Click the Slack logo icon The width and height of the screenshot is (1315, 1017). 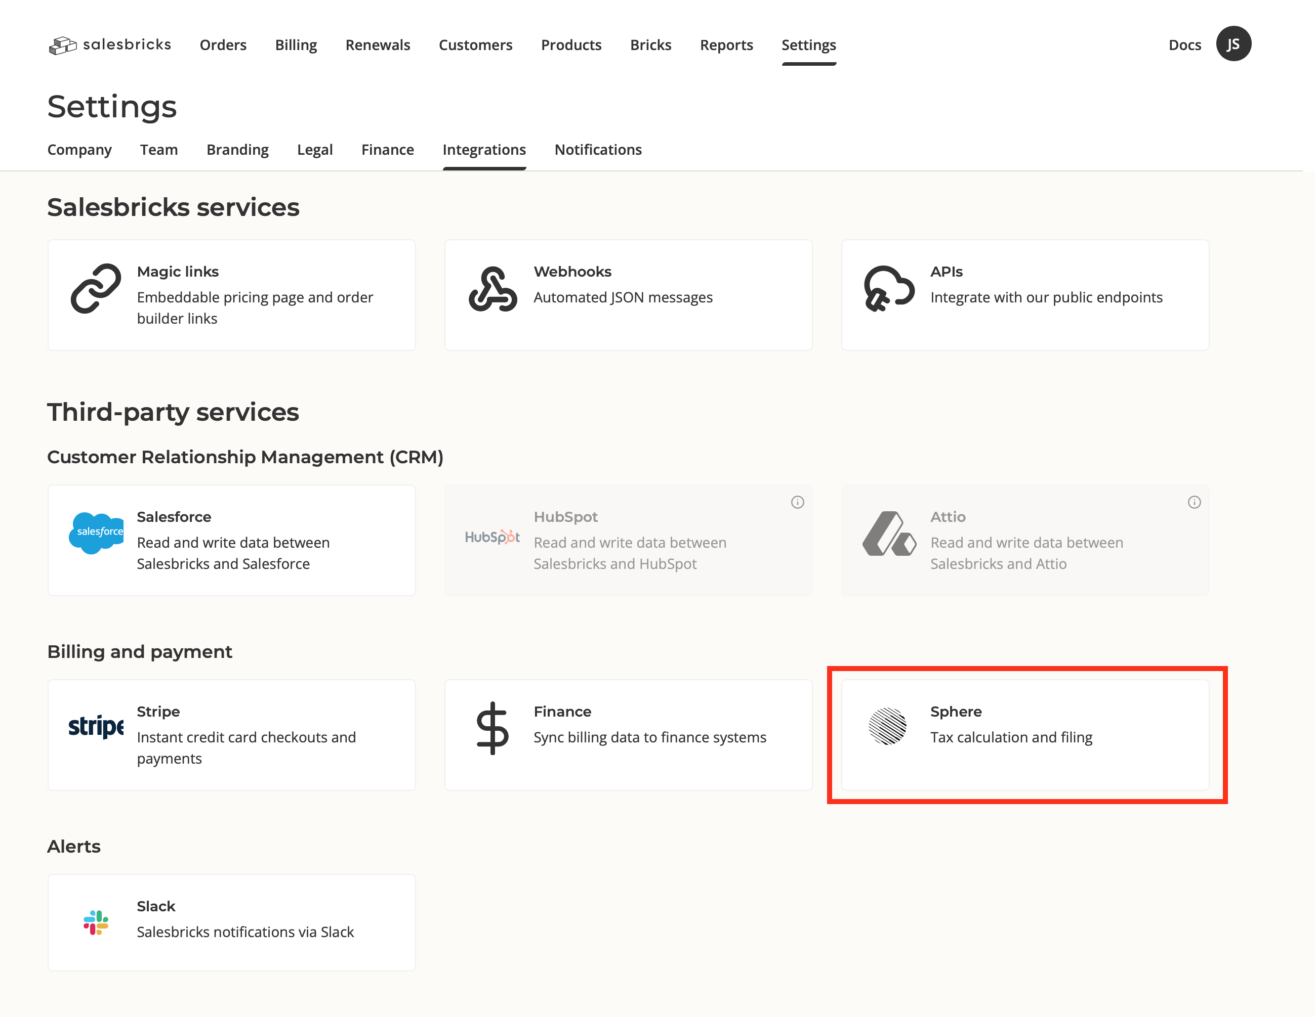(96, 922)
